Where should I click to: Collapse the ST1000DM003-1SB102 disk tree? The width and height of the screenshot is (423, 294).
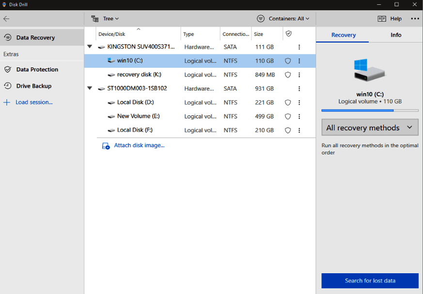click(90, 89)
